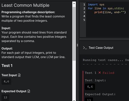Click the red X Failed icon for Test 1
The image size is (129, 101).
click(x=100, y=73)
